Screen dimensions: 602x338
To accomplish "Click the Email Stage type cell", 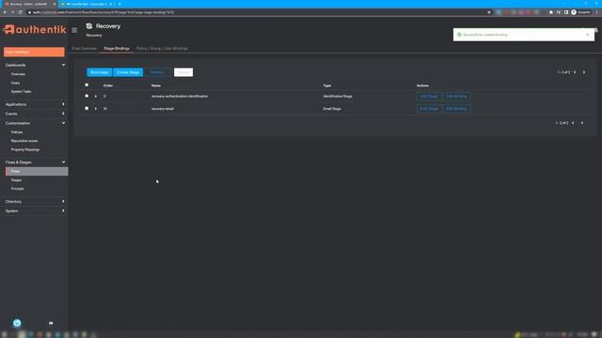I will (x=332, y=109).
